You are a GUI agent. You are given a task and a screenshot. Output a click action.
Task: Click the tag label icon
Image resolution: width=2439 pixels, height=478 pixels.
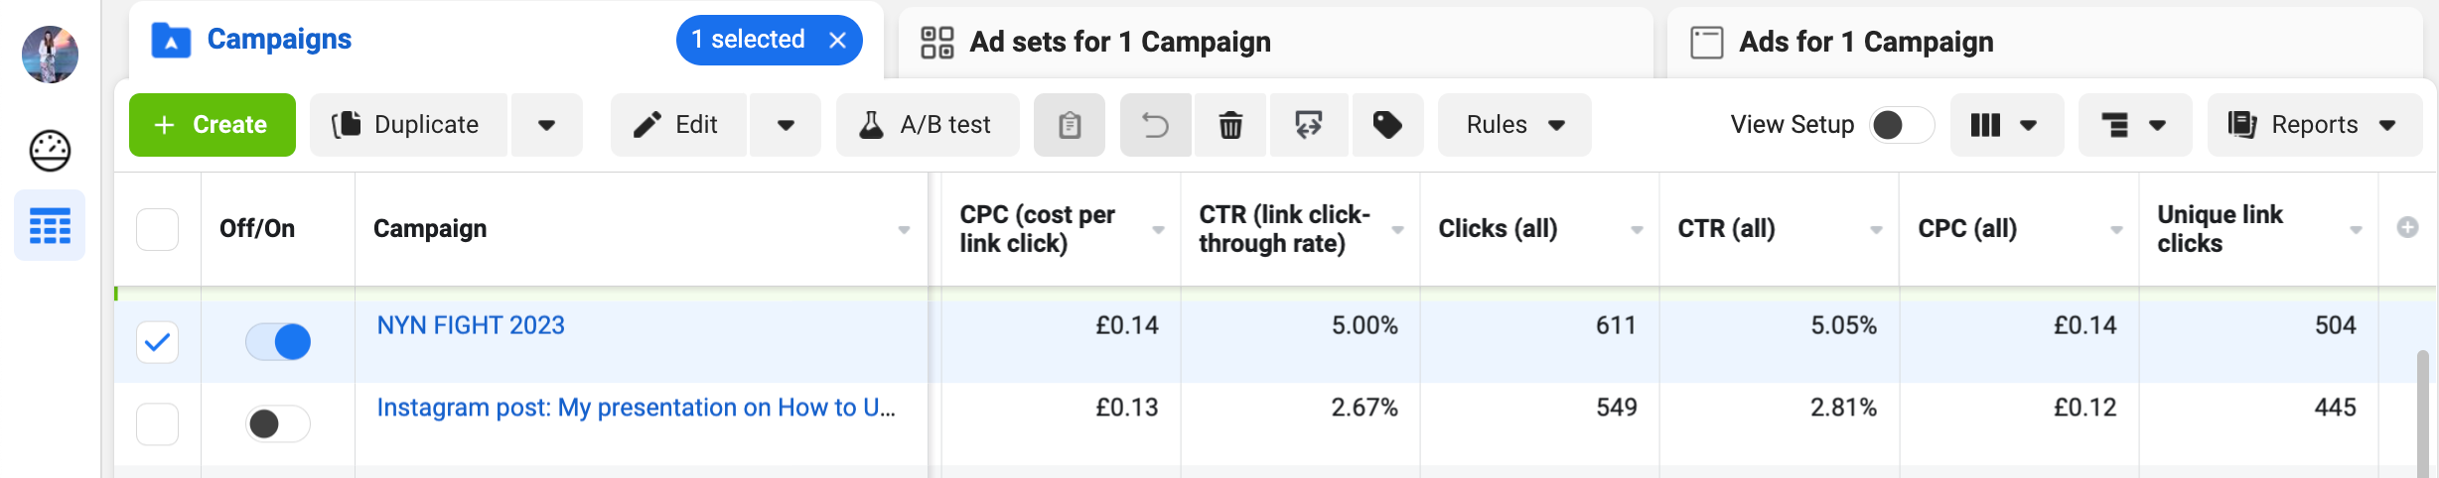(x=1387, y=125)
